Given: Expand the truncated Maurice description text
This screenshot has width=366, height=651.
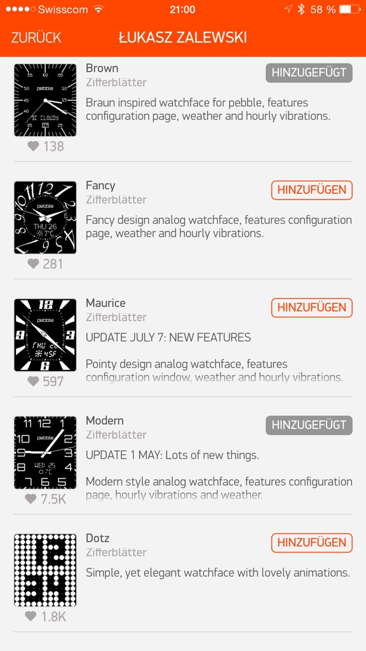Looking at the screenshot, I should (x=215, y=371).
